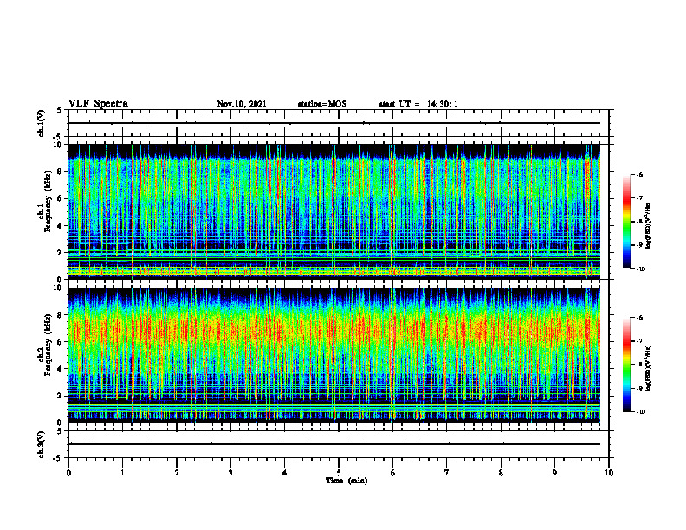This screenshot has width=686, height=530.
Task: Click time axis tick label "5"
Action: tap(339, 473)
